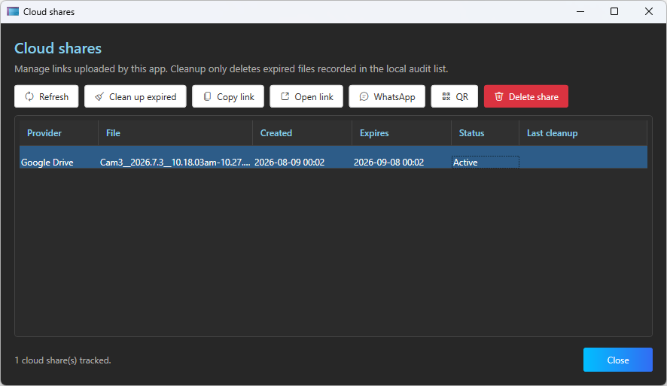Close the window with the title bar X
Screen dimensions: 667x386
(649, 11)
